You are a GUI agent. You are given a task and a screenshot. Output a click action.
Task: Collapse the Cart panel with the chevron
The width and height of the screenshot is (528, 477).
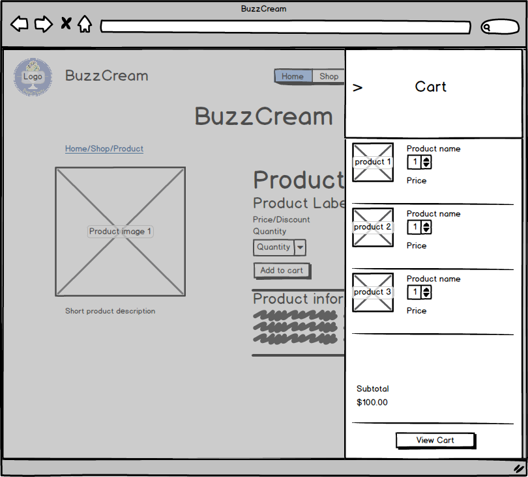point(357,87)
